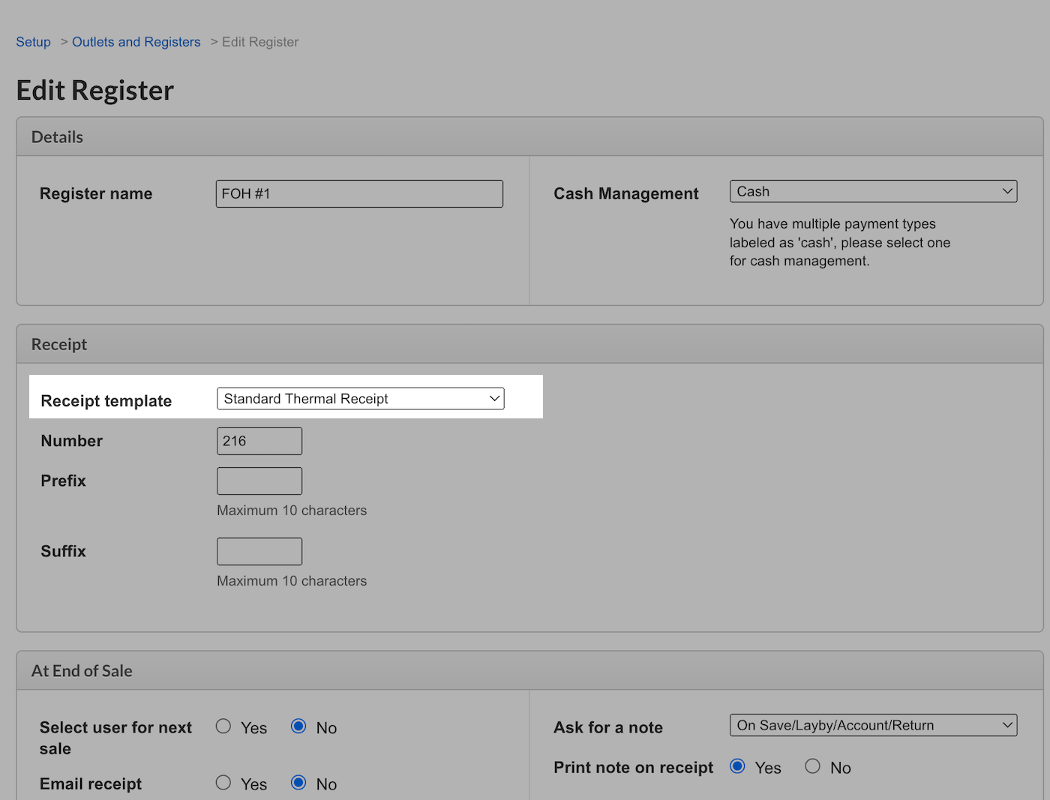
Task: Click the Receipt template label
Action: click(x=106, y=401)
